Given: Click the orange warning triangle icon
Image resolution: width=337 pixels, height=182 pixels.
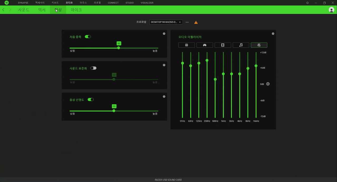Looking at the screenshot, I should point(196,22).
